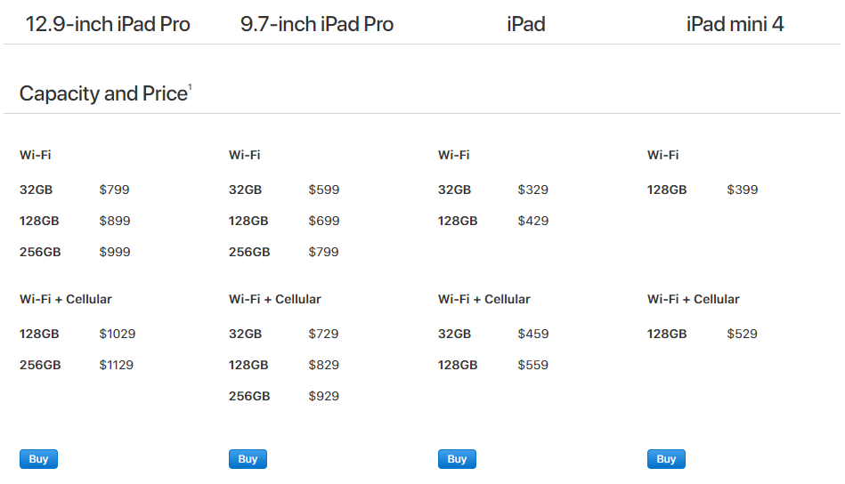Click Buy button for iPad mini 4

click(665, 459)
